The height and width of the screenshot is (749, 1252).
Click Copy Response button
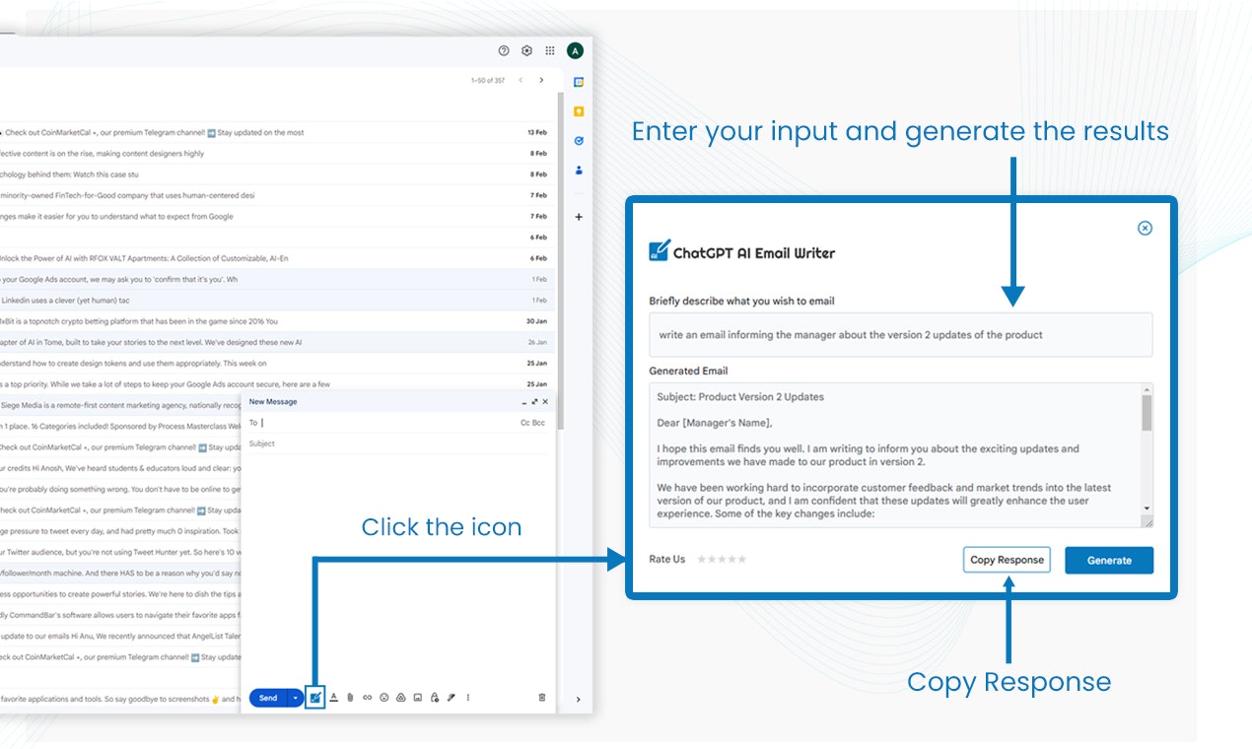(1007, 560)
